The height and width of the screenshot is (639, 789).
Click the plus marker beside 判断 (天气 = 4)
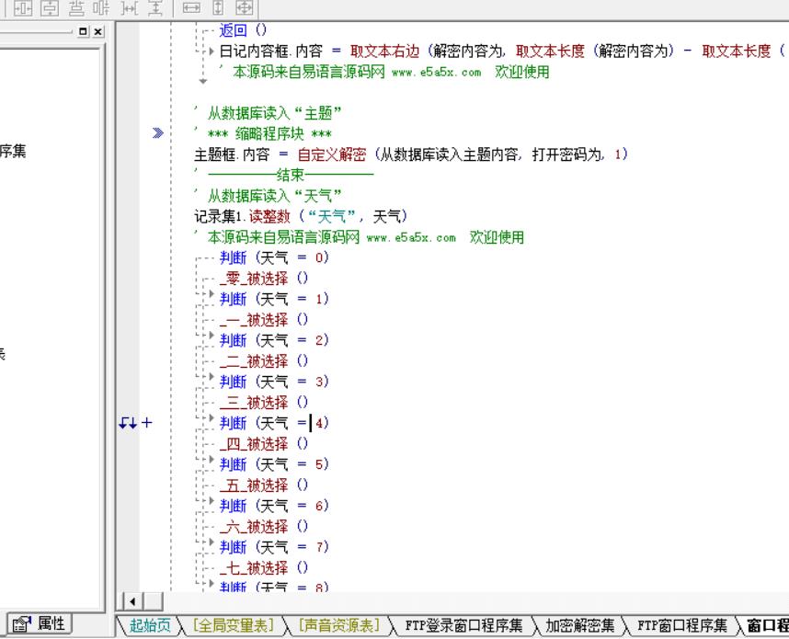[x=147, y=424]
